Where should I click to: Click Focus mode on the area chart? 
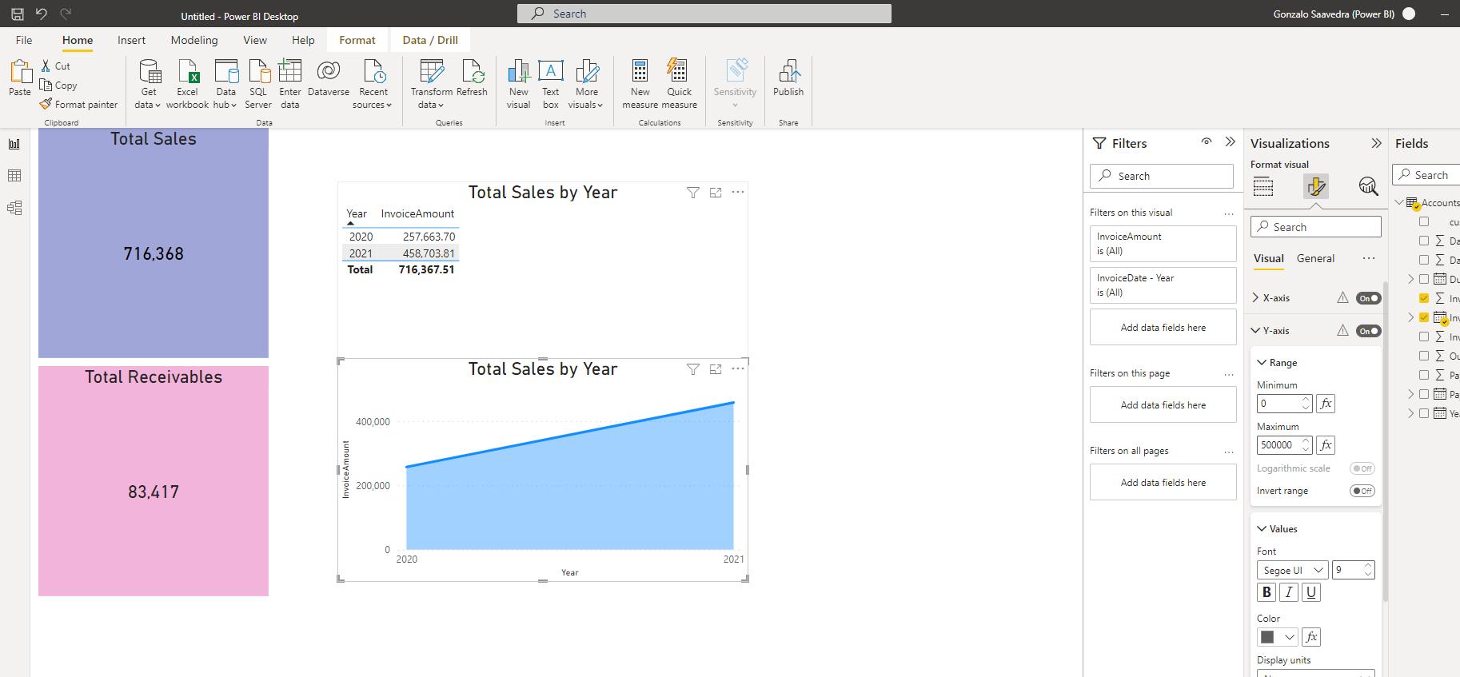pyautogui.click(x=716, y=369)
